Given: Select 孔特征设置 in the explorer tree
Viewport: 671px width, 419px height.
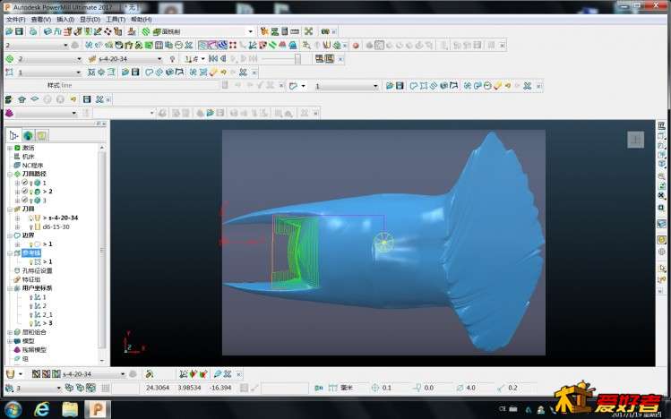Looking at the screenshot, I should [37, 270].
